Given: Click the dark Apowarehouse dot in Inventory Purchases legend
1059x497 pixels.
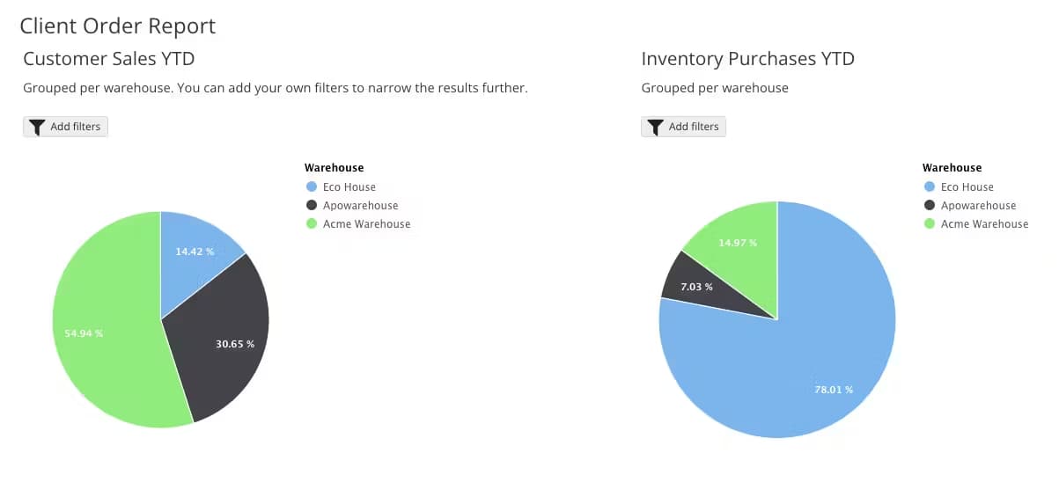Looking at the screenshot, I should point(929,206).
